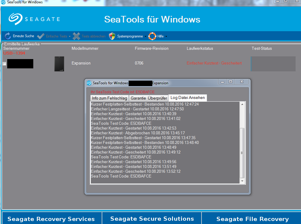Click the Tests abbrechen label
The width and height of the screenshot is (301, 224).
click(94, 36)
